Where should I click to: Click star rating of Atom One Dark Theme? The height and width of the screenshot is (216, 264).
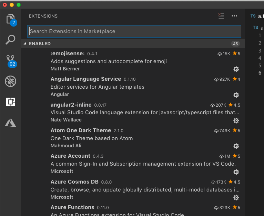(236, 130)
